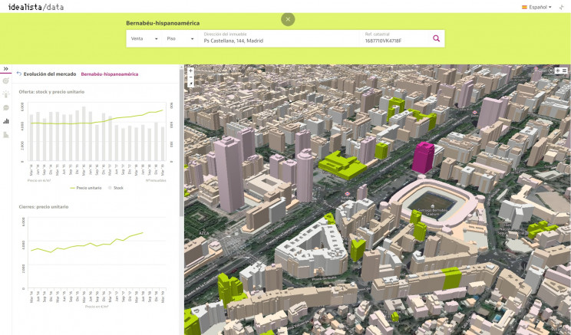Viewport: 571px width, 335px height.
Task: Zoom in the 3D map
Action: coord(190,71)
